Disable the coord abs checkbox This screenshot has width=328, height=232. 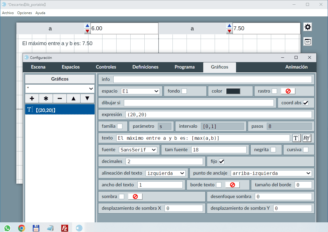pos(306,103)
